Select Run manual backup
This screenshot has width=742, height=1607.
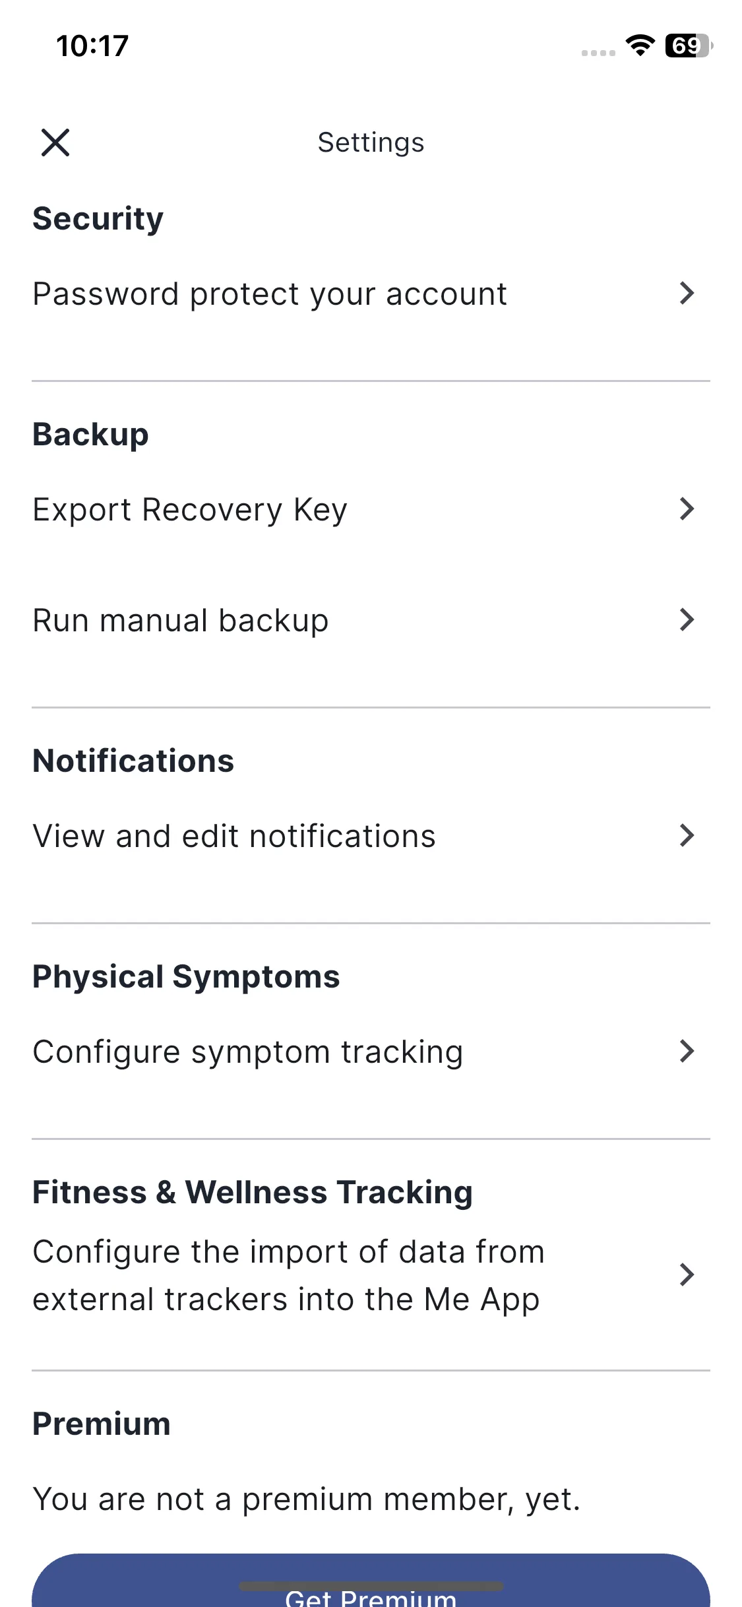coord(371,620)
